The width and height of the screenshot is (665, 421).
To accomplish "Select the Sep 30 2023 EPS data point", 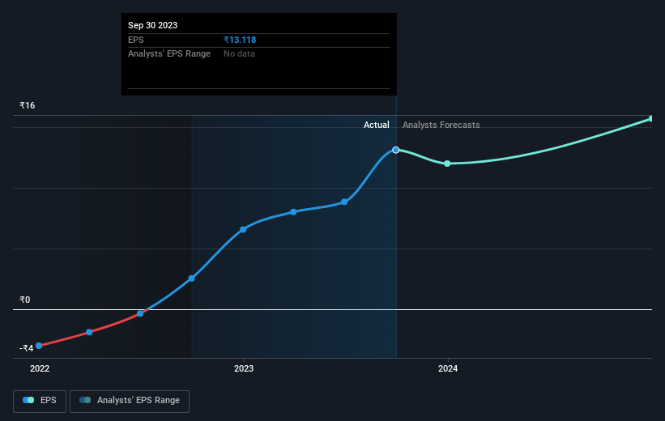I will (396, 150).
